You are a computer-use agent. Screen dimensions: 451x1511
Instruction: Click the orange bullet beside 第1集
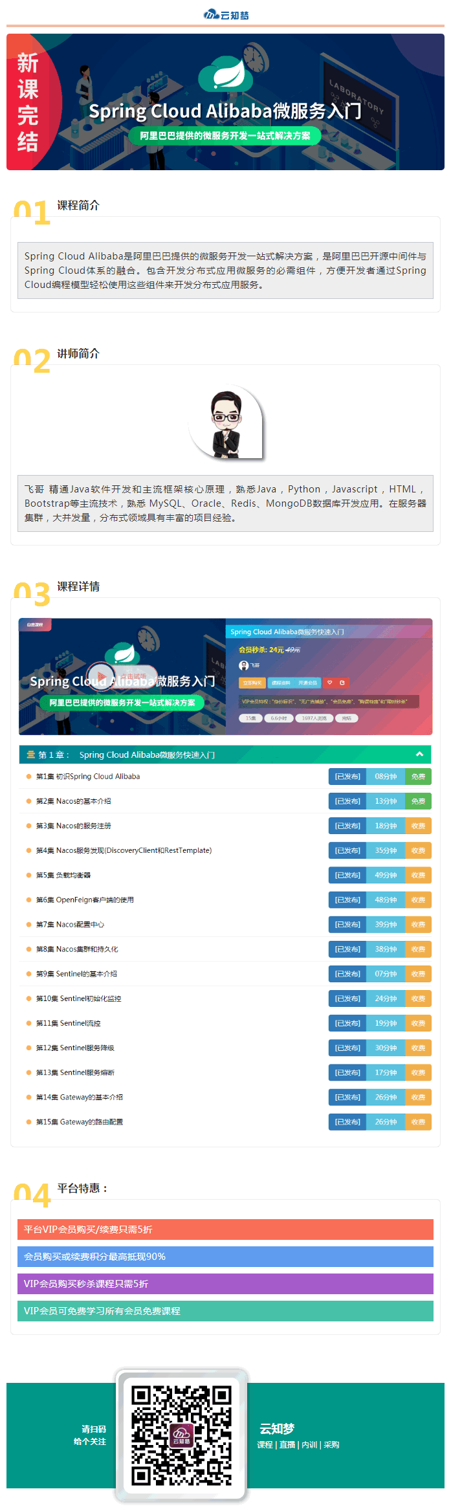coord(28,777)
